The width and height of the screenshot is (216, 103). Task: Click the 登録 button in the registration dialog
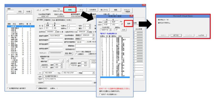coord(129,24)
